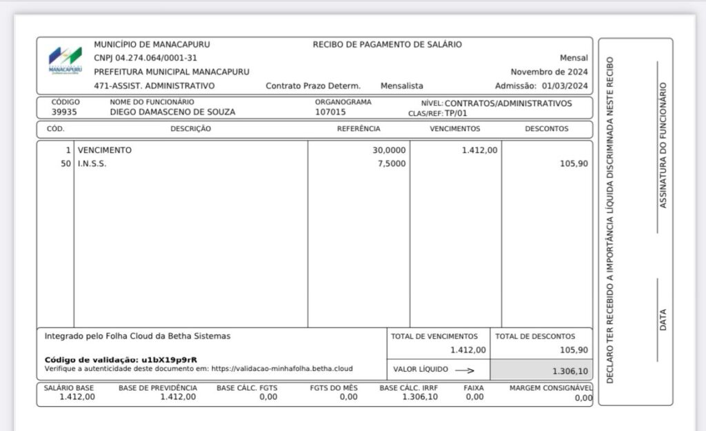Click the Descontos column header
This screenshot has width=706, height=431.
[546, 129]
